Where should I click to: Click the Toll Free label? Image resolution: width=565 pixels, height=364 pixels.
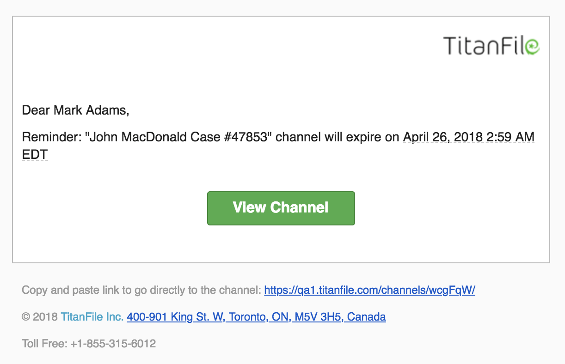(45, 344)
